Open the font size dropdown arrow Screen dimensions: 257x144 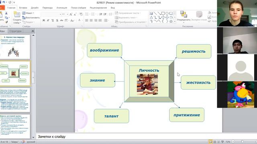click(x=67, y=14)
